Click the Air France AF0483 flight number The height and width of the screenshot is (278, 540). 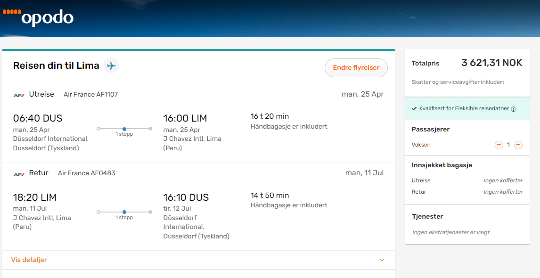click(86, 173)
